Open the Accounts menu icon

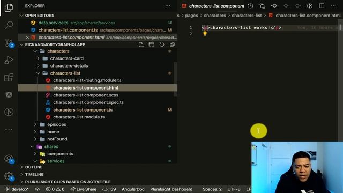[9, 159]
